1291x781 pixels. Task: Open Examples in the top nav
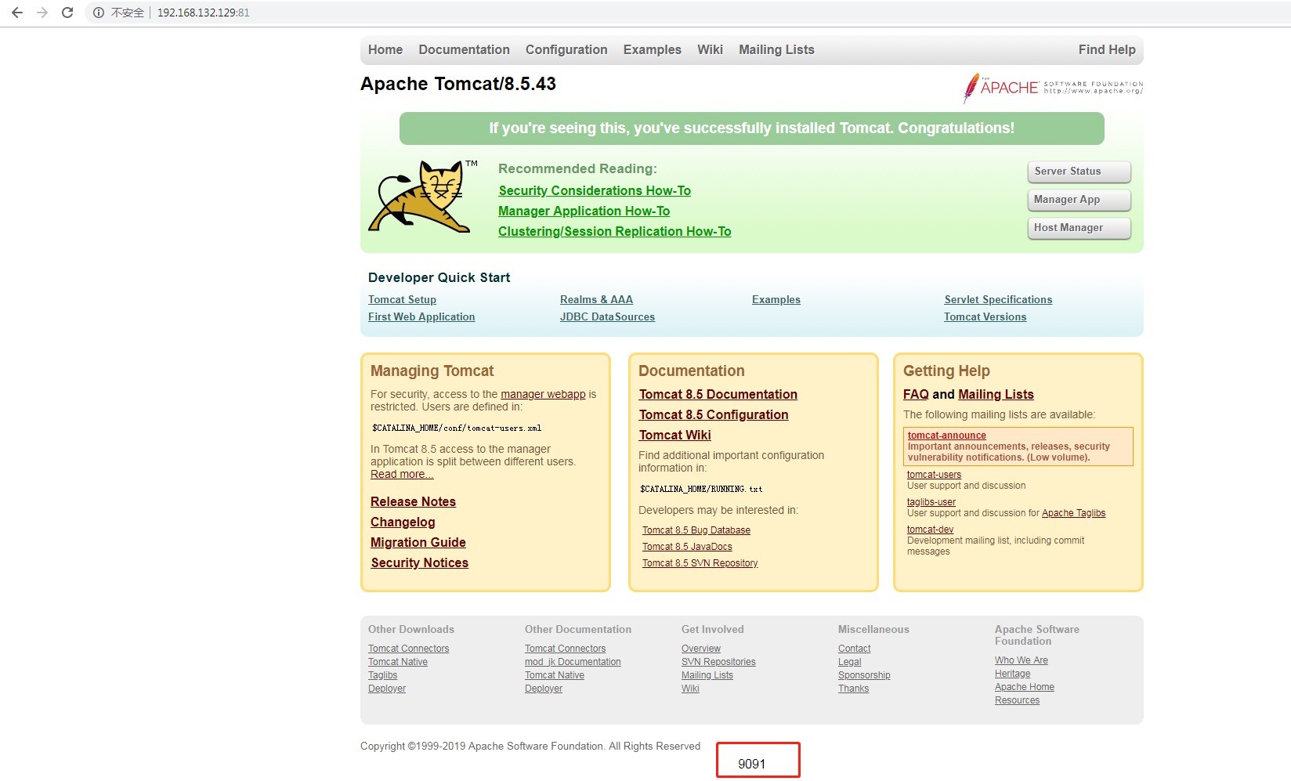[x=653, y=49]
